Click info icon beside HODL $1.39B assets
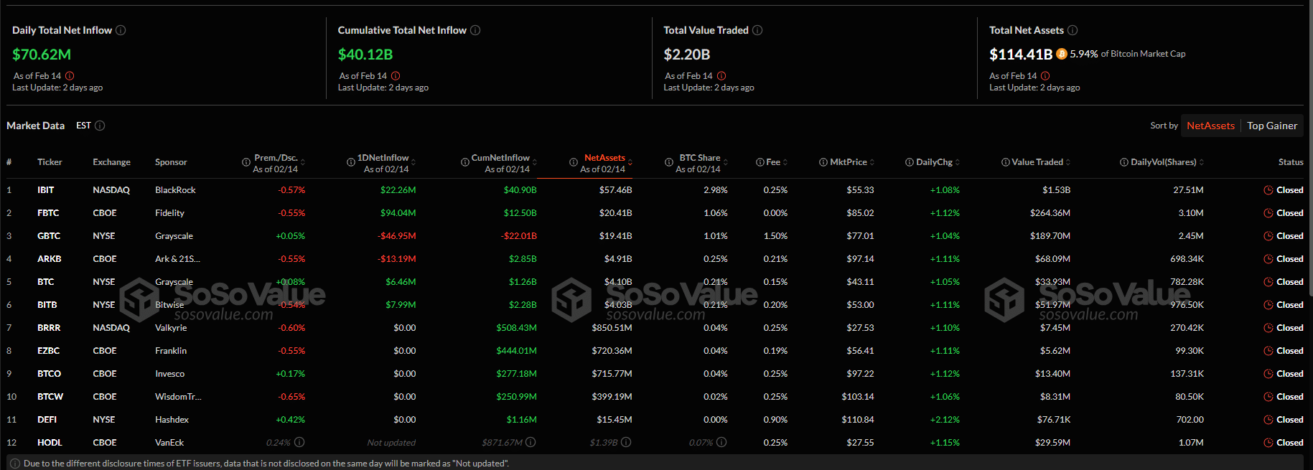Screen dimensions: 1313x470 [626, 442]
